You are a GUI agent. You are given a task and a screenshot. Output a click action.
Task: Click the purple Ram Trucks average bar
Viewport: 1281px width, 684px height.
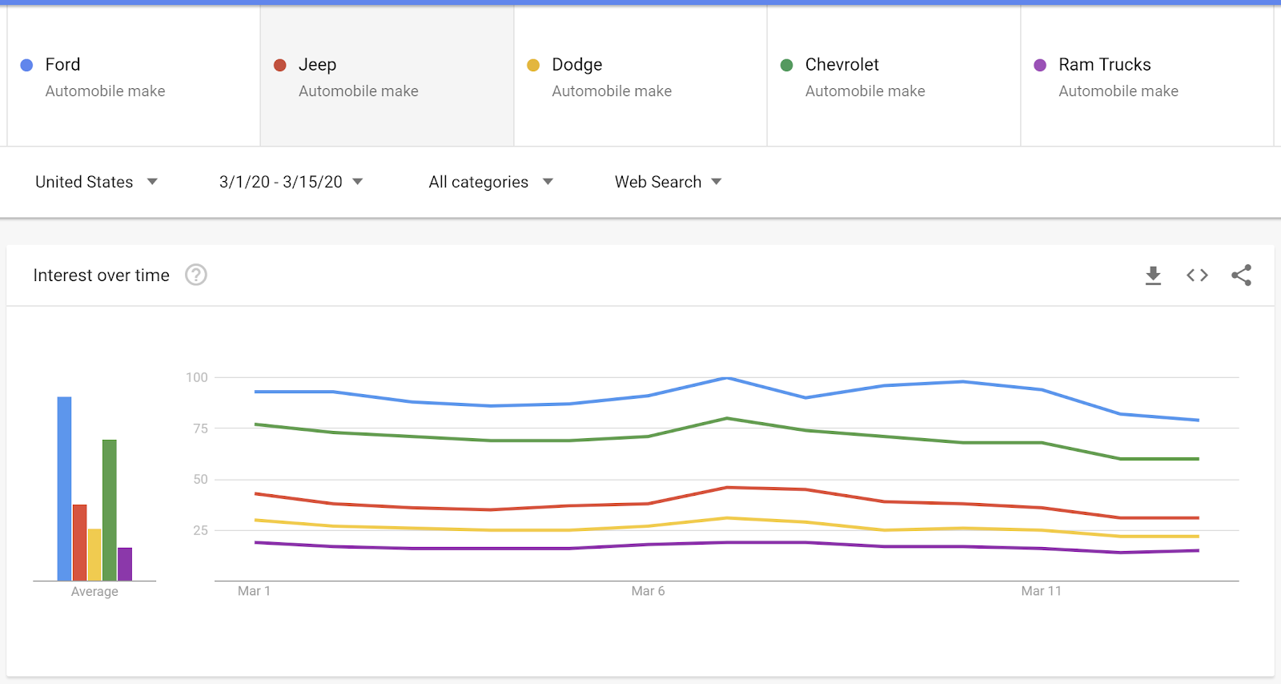tap(125, 564)
